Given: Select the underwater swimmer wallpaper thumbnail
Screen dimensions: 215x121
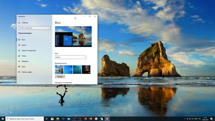Looking at the screenshot, I should tap(77, 70).
